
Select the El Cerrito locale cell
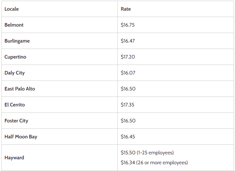15,105
